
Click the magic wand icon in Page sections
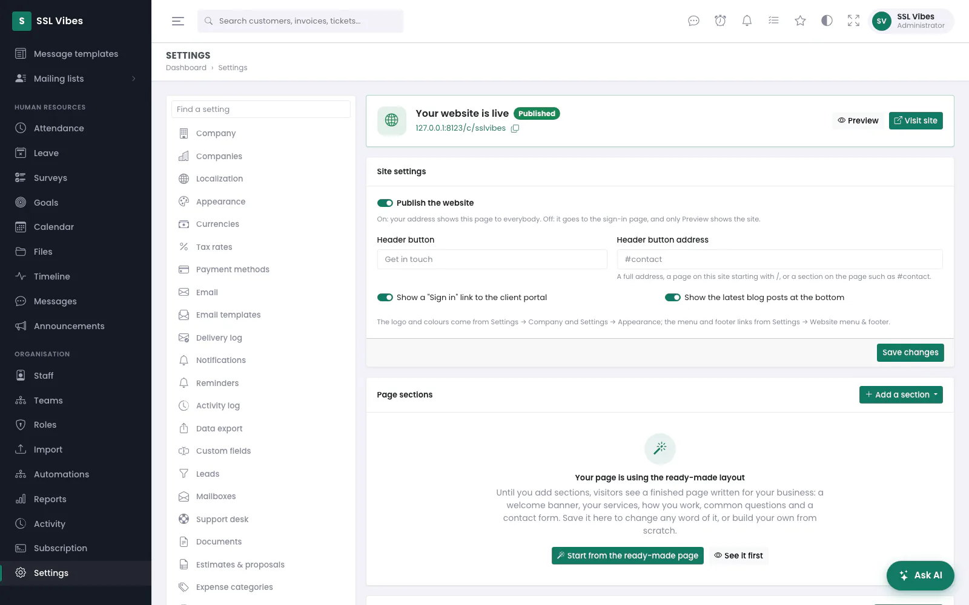(x=660, y=448)
